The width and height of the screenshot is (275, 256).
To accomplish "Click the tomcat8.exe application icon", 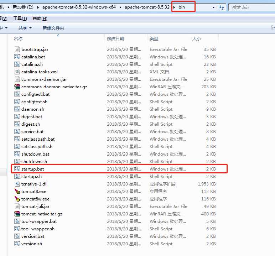I will coord(17,192).
